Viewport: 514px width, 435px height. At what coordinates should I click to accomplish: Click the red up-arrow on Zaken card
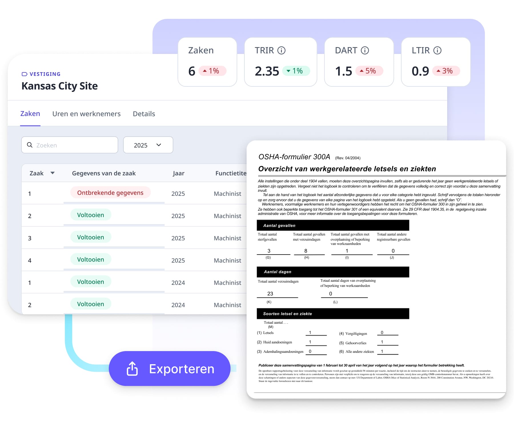click(204, 71)
